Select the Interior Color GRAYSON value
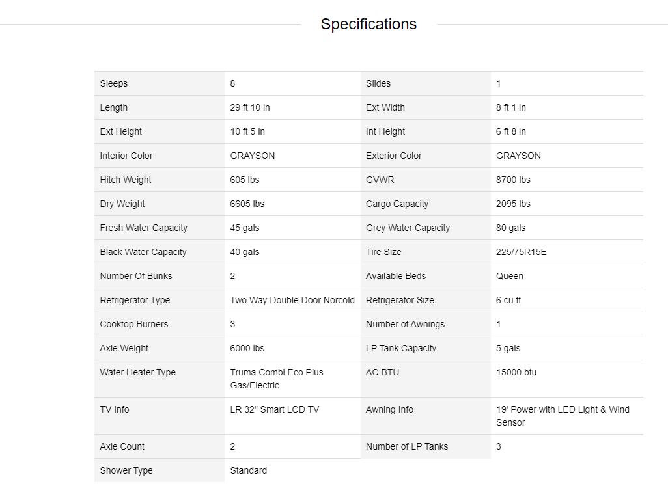 point(252,156)
